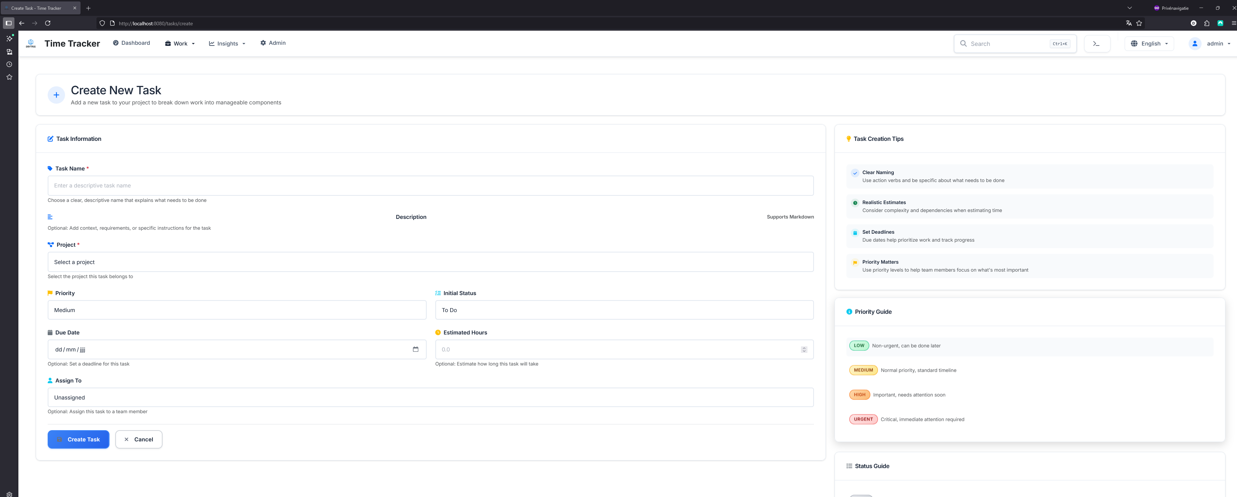
Task: Click the Cancel button
Action: (138, 439)
